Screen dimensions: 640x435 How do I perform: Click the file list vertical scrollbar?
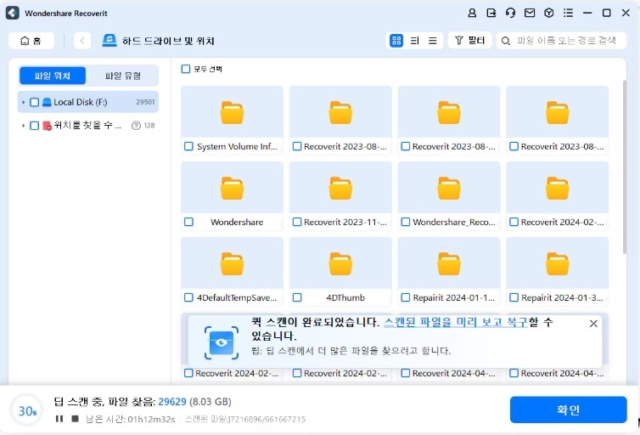click(x=625, y=167)
